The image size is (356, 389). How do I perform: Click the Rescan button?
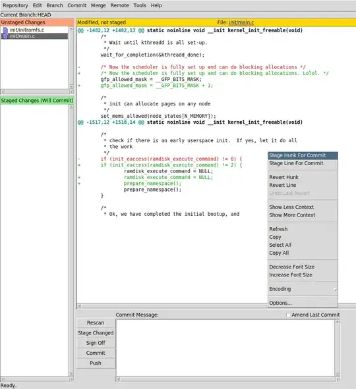point(96,323)
